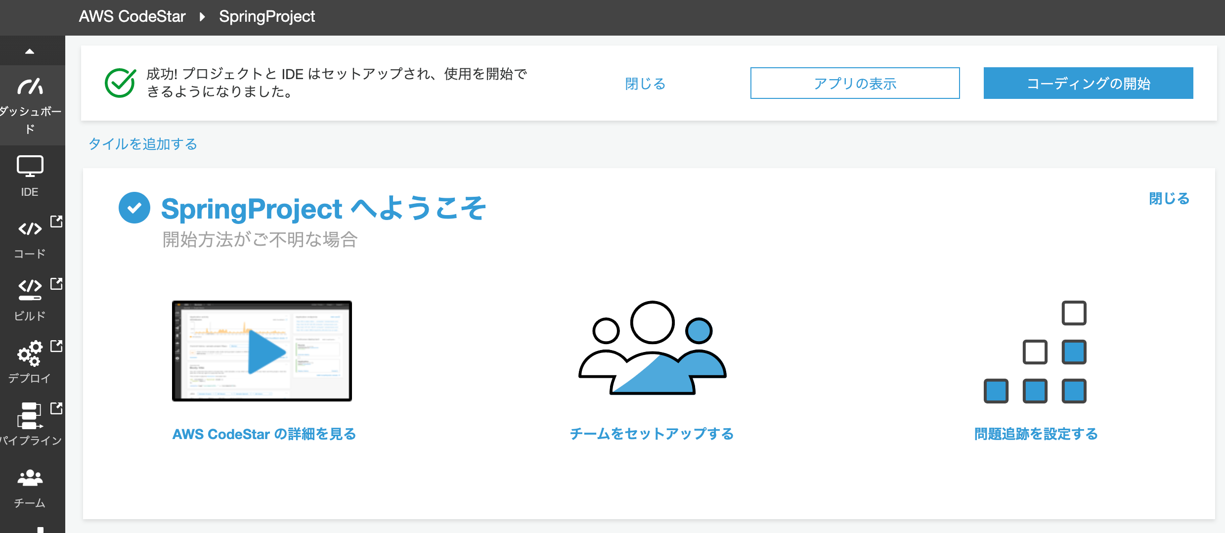Close the welcome tile with 閉じる

[1169, 198]
